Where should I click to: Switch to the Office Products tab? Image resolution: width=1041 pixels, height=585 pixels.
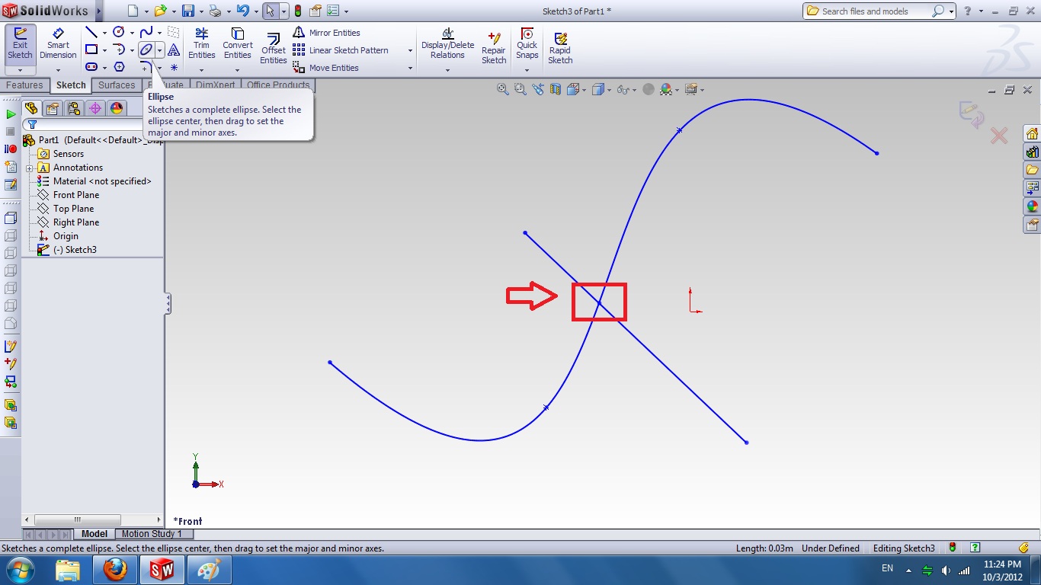(x=278, y=85)
